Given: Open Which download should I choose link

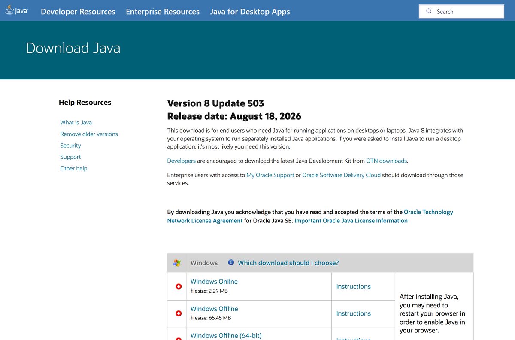Looking at the screenshot, I should click(288, 263).
